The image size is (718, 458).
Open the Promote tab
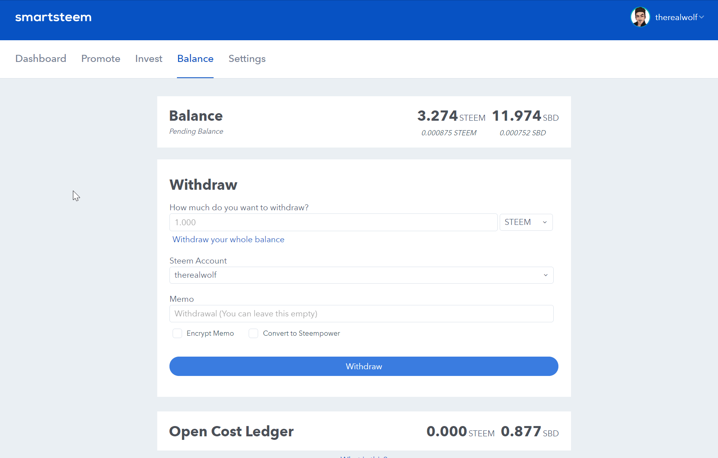click(x=101, y=58)
